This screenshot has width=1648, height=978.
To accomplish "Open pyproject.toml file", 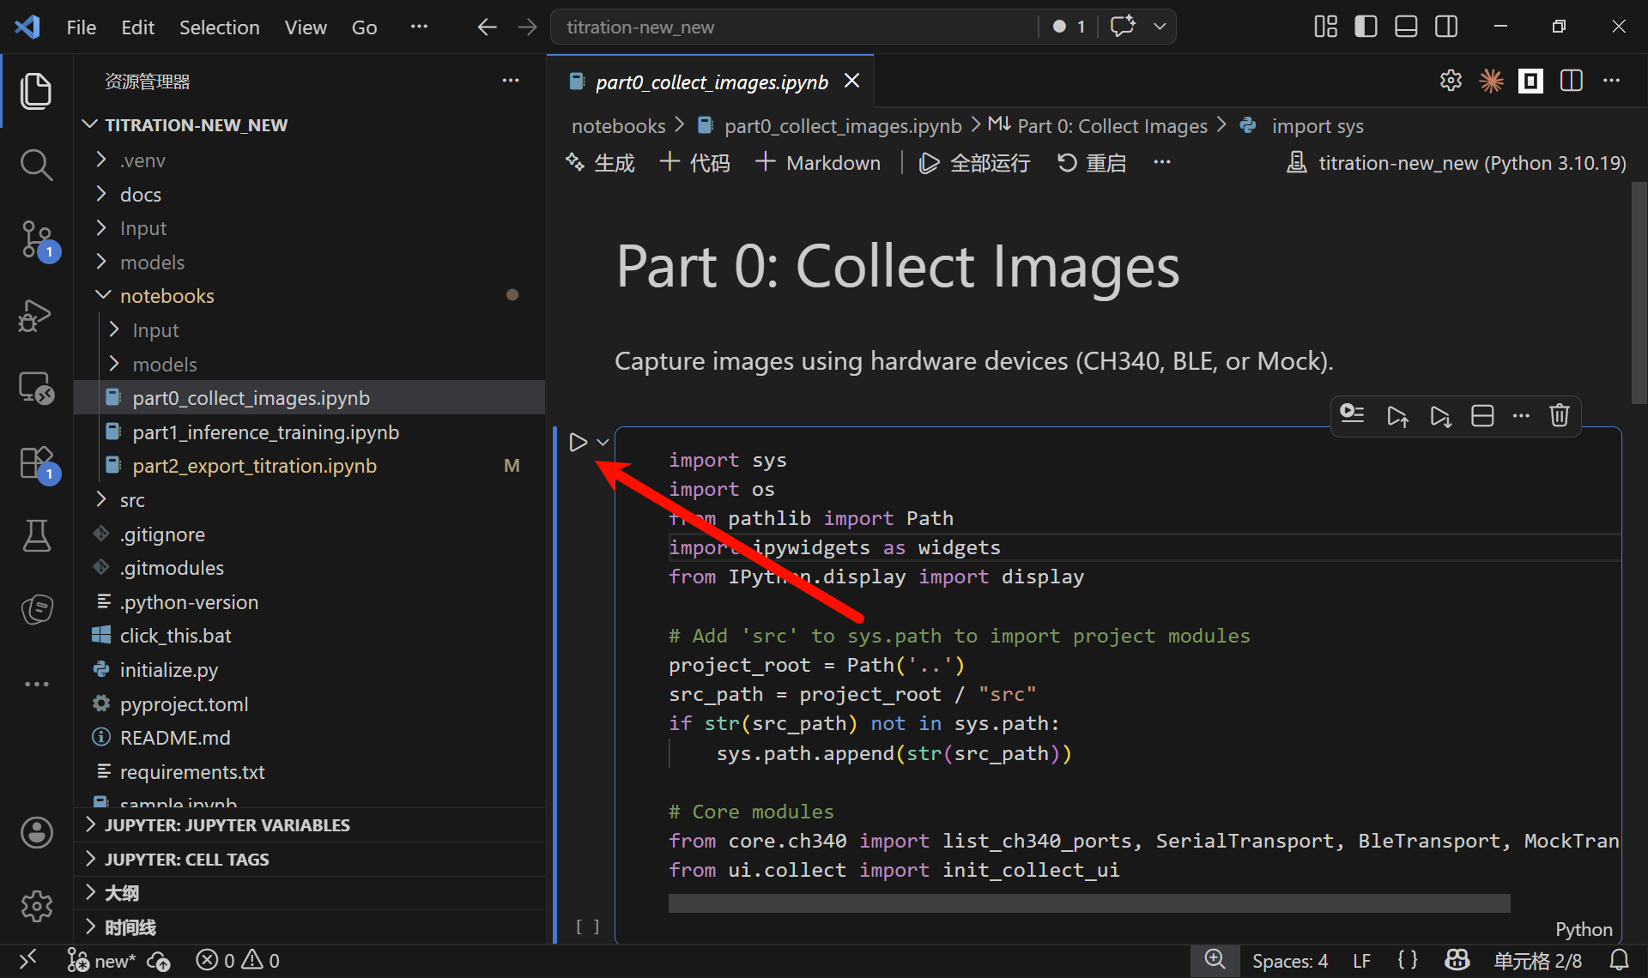I will [309, 704].
